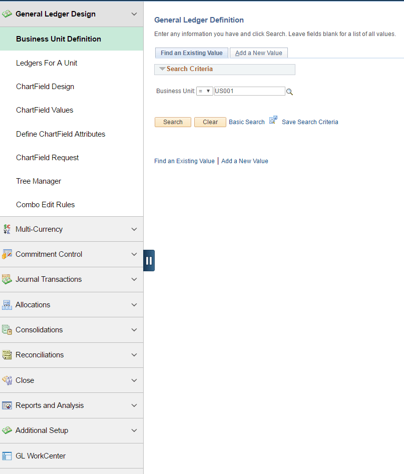Expand the Multi-Currency section
Screen dimensions: 404x474
[x=134, y=229]
